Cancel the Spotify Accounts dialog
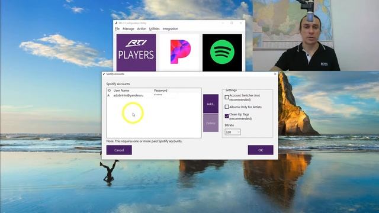 click(119, 150)
